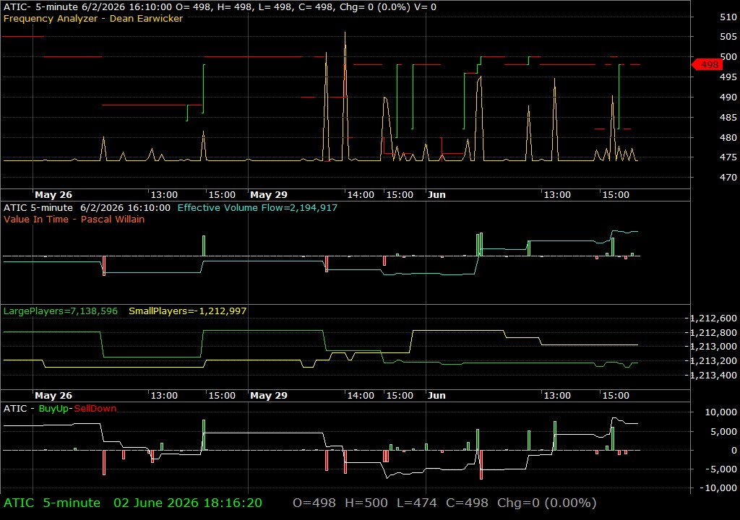
Task: Click the ATIC 5-minute chart header line
Action: pos(220,7)
